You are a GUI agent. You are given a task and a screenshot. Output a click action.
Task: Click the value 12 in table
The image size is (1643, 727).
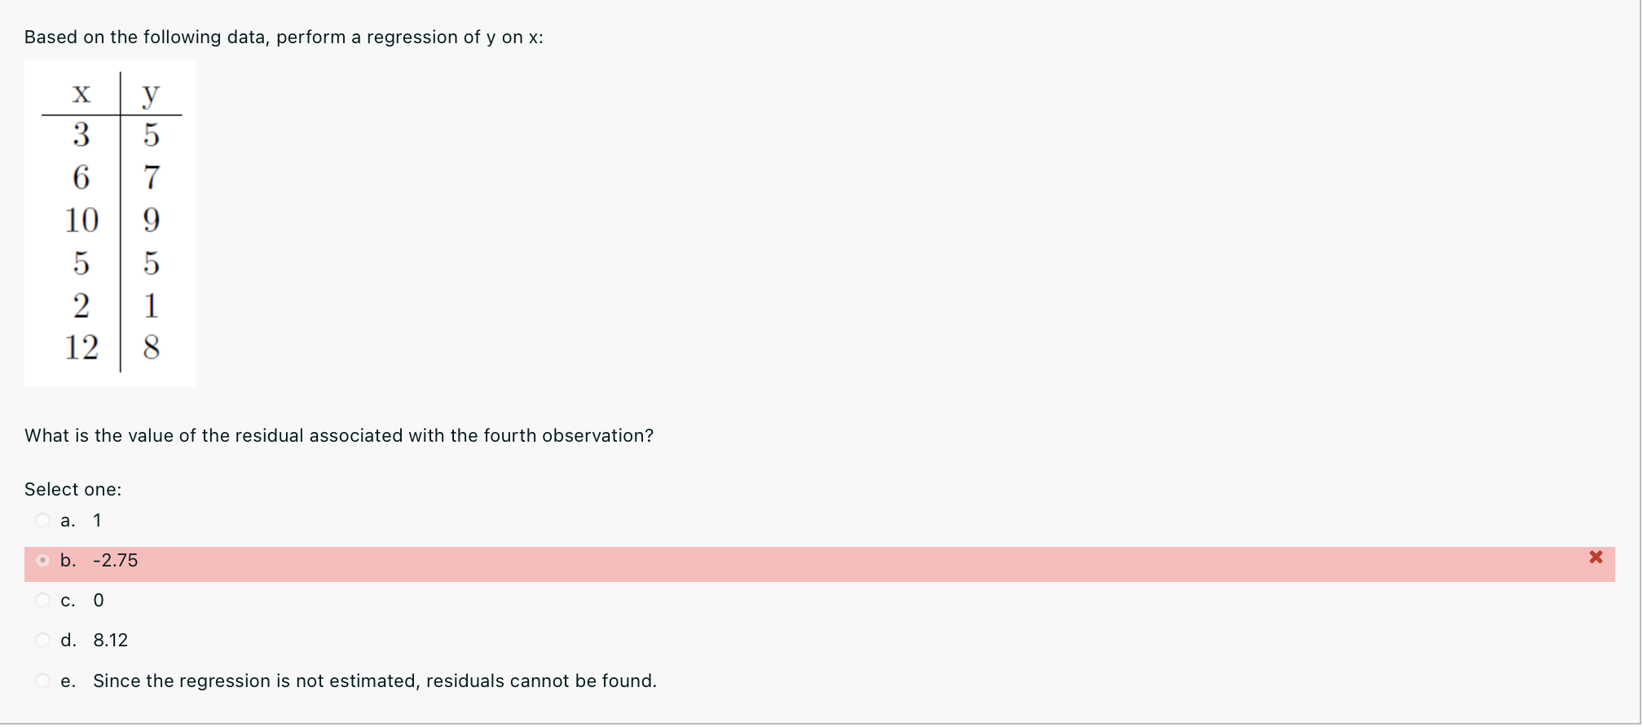[81, 347]
